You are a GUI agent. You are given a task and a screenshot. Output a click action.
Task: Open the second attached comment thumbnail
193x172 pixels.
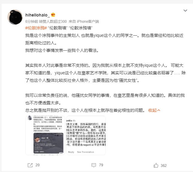point(86,135)
